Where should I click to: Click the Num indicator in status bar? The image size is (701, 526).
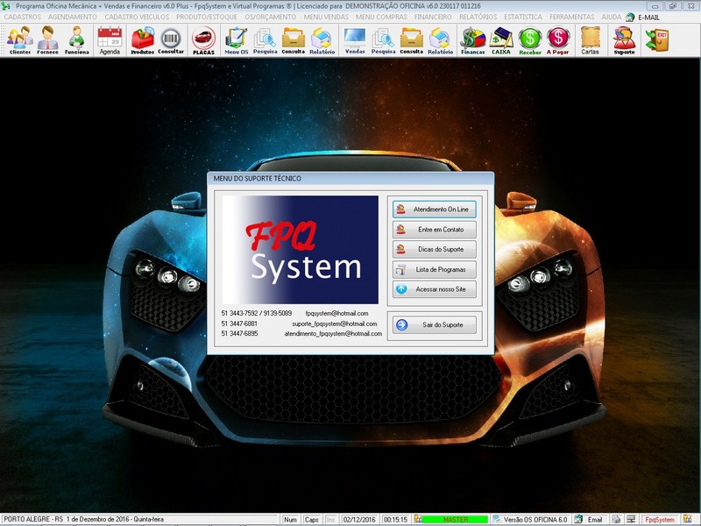(291, 520)
